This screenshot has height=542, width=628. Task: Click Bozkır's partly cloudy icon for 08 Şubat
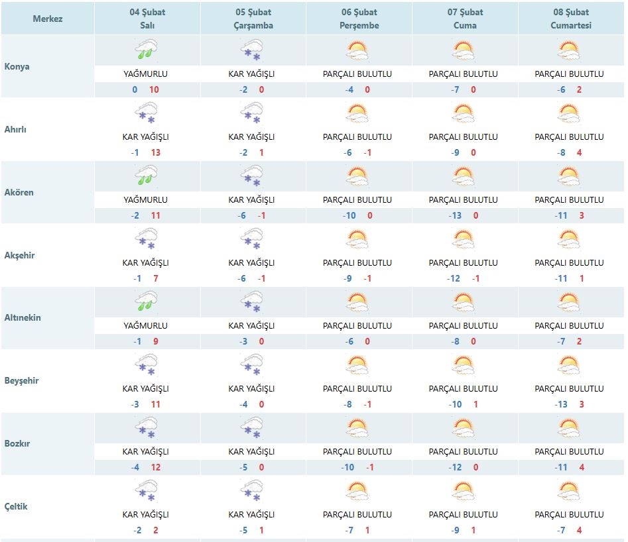(x=569, y=428)
